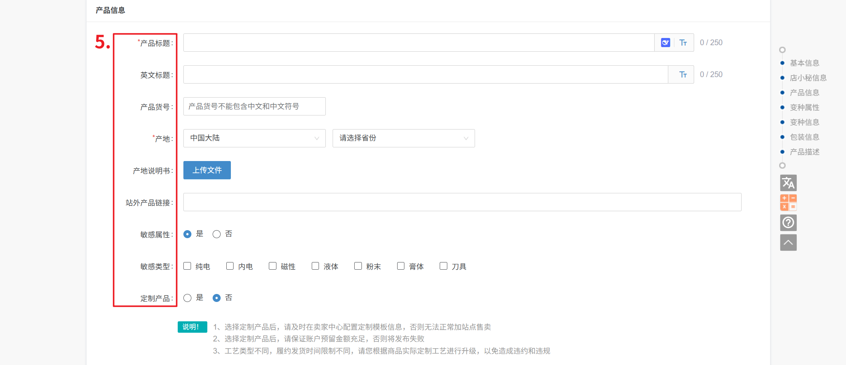Open the translate tool in sidebar
The image size is (846, 365).
click(788, 183)
